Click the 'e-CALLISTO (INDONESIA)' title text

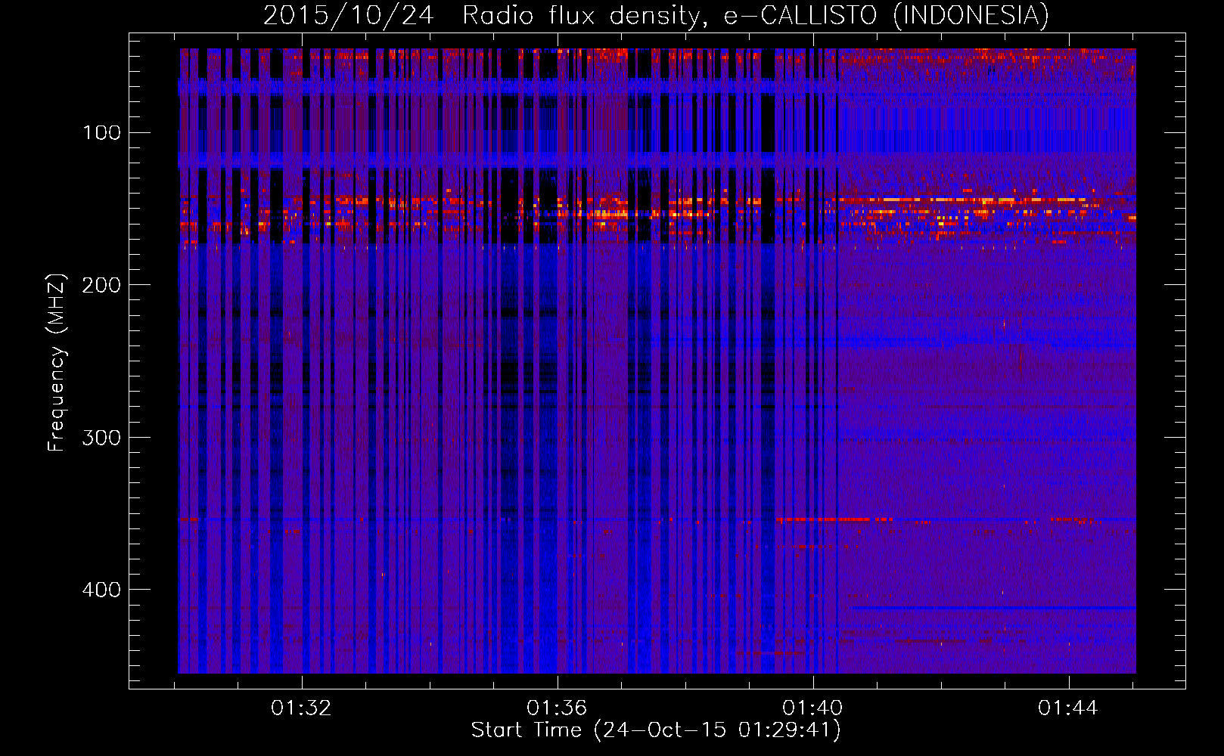(887, 16)
